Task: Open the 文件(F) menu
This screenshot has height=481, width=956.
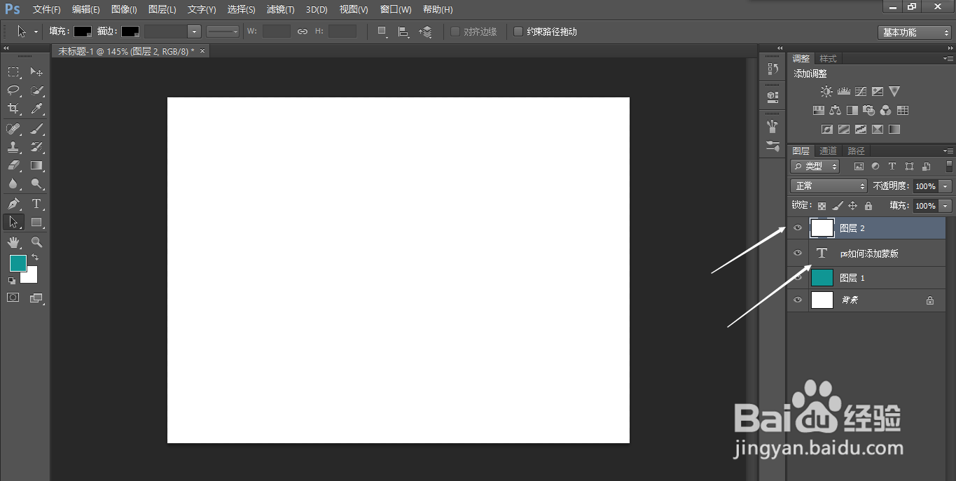Action: 46,10
